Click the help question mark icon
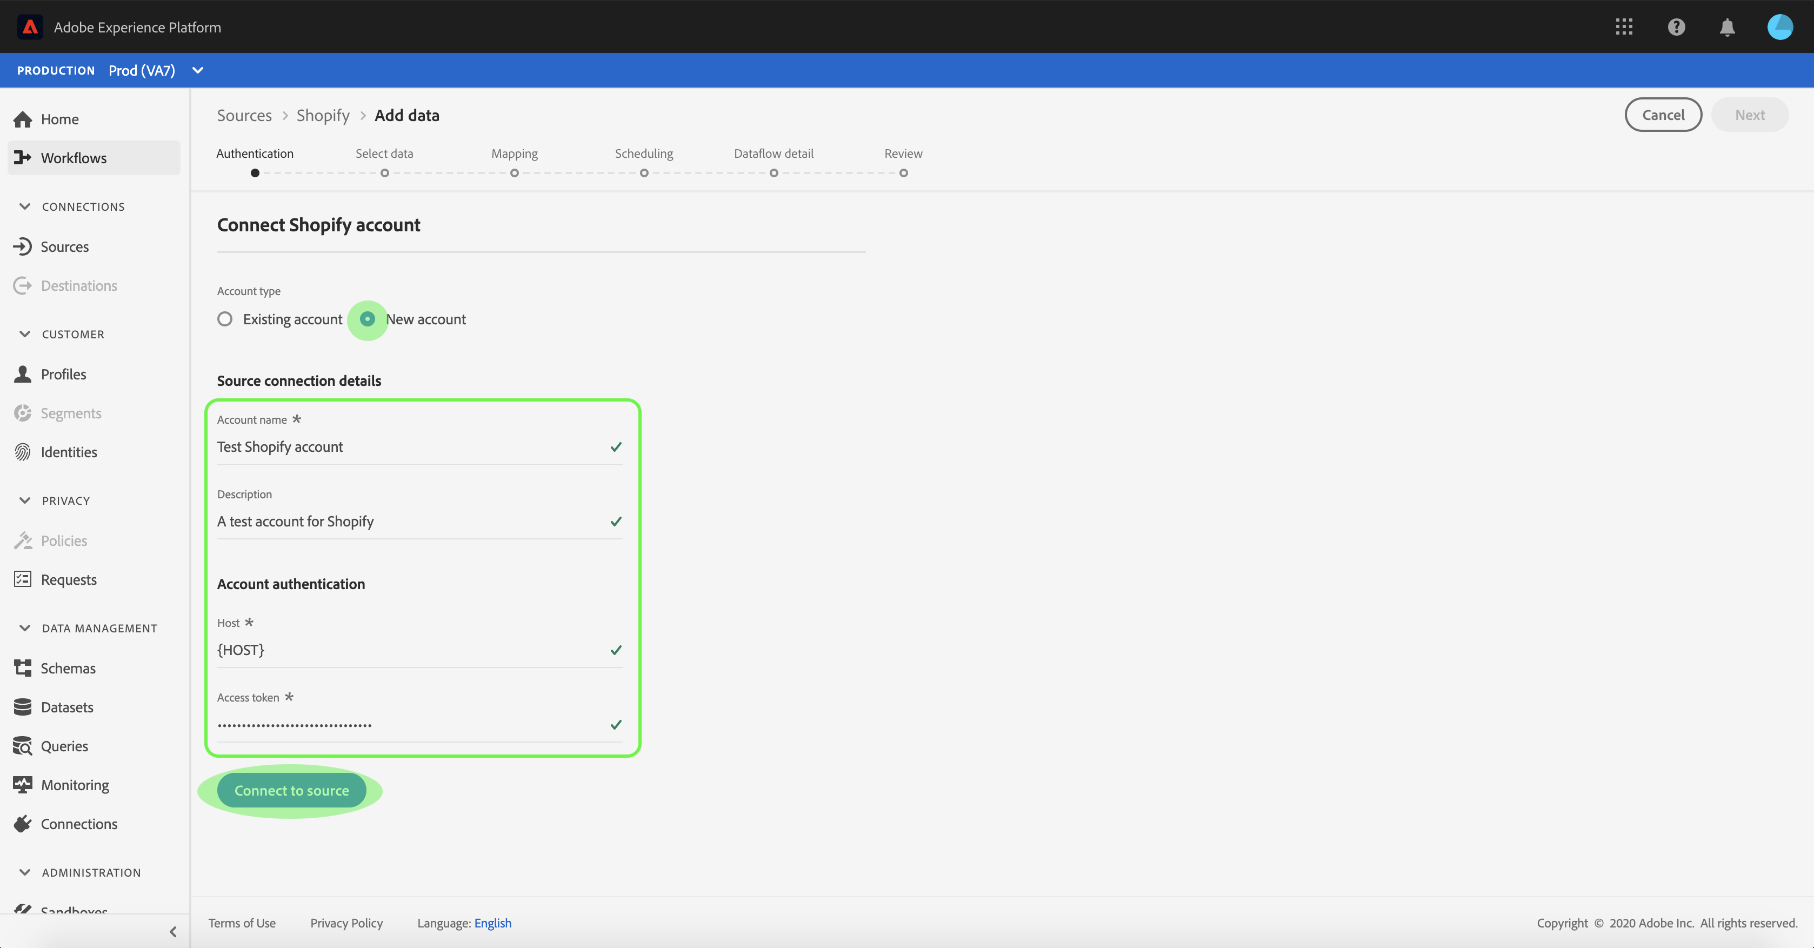Image resolution: width=1814 pixels, height=948 pixels. [x=1676, y=27]
